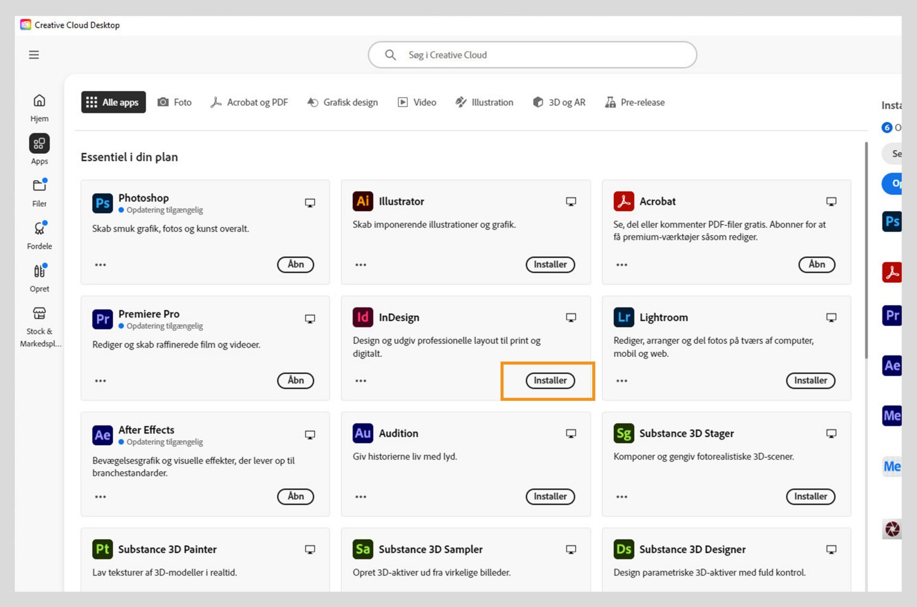Click Lightroom's desktop platform icon
917x607 pixels.
point(831,318)
